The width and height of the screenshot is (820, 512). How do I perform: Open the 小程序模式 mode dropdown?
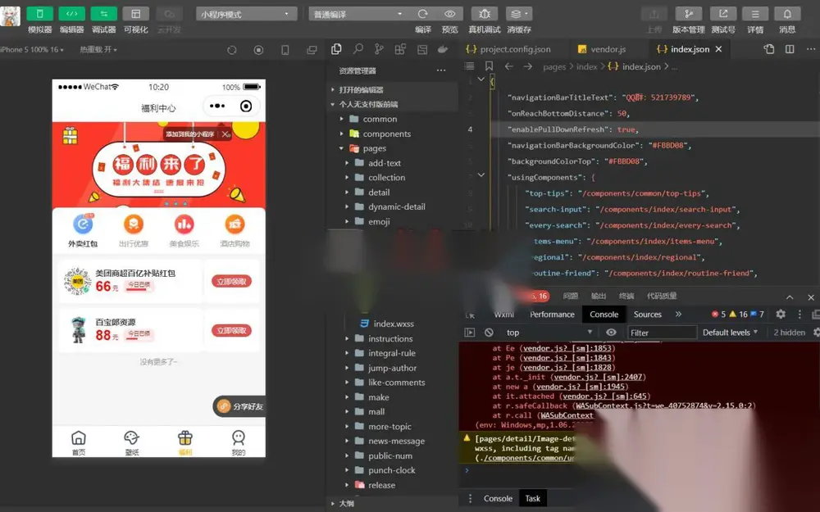246,14
